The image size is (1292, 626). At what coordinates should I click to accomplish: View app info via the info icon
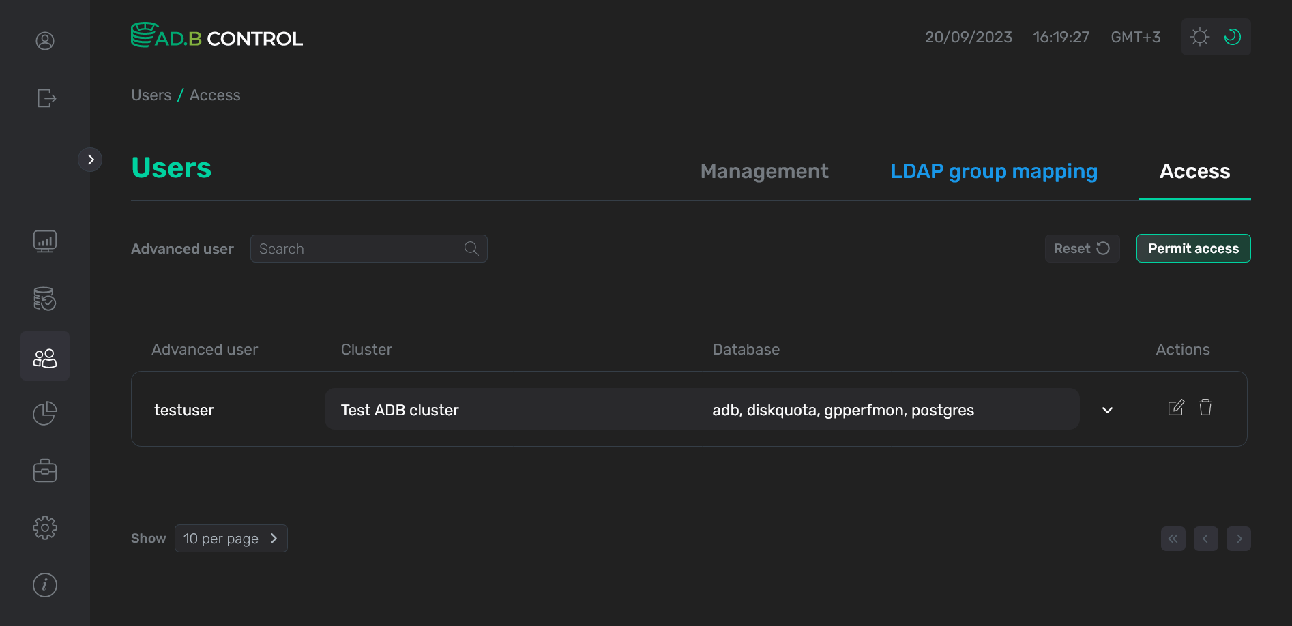click(x=45, y=584)
